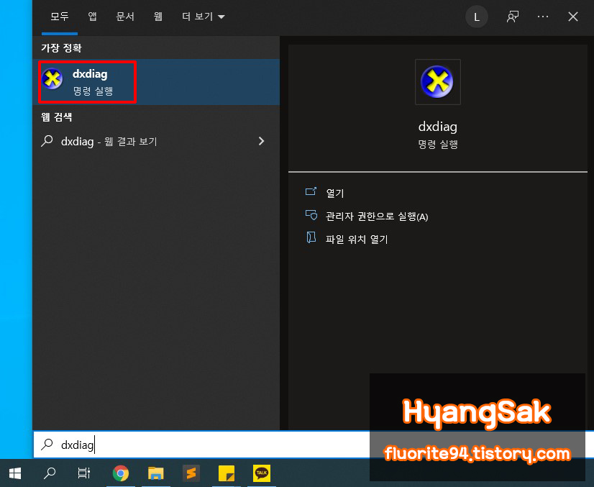Click the large dxdiag icon in preview pane
The image size is (594, 487).
click(437, 82)
